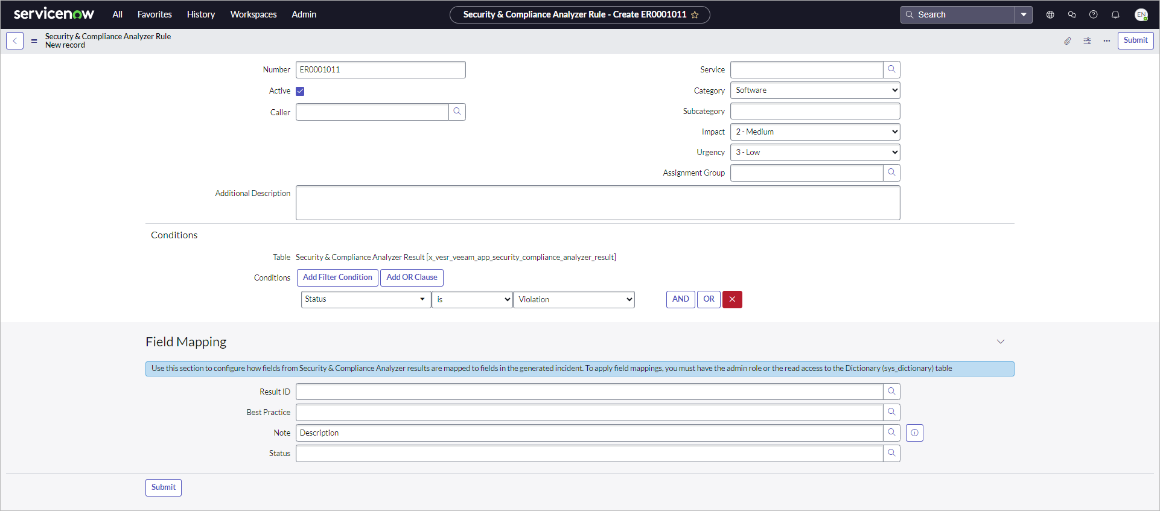The height and width of the screenshot is (511, 1160).
Task: Look up Best Practice field mapping
Action: [891, 412]
